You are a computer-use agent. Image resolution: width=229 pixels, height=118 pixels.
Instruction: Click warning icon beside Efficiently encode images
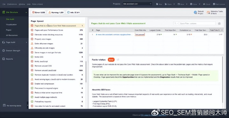click(32, 48)
